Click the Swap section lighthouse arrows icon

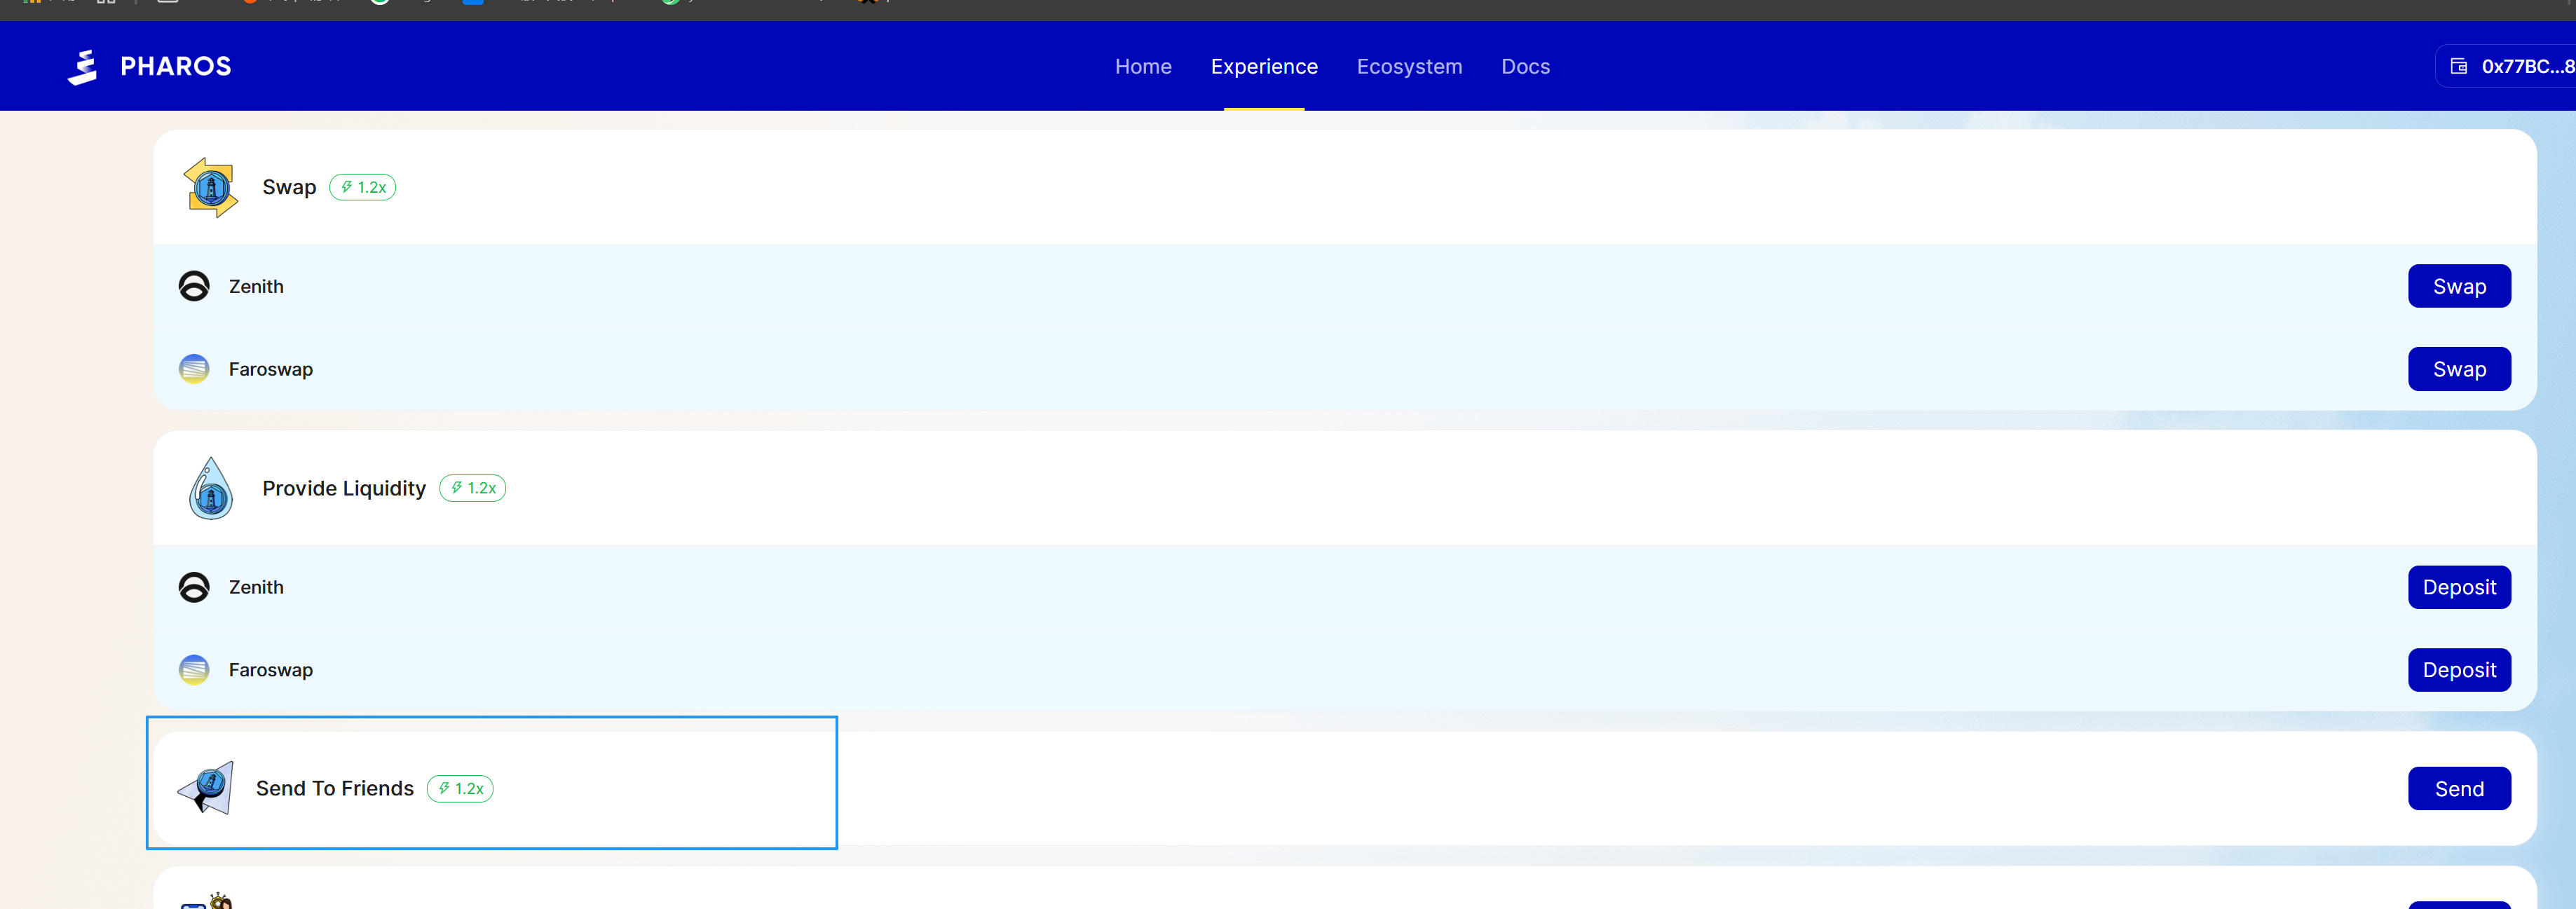(211, 187)
